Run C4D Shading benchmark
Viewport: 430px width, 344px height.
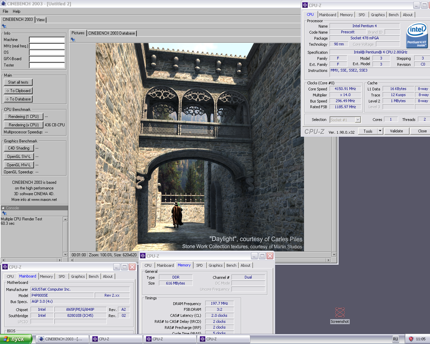tap(19, 148)
